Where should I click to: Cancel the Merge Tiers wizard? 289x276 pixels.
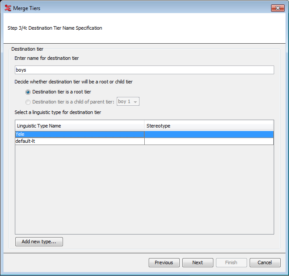pos(265,262)
